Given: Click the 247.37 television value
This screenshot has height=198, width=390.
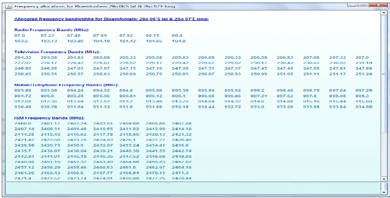Looking at the screenshot, I should point(232,68).
